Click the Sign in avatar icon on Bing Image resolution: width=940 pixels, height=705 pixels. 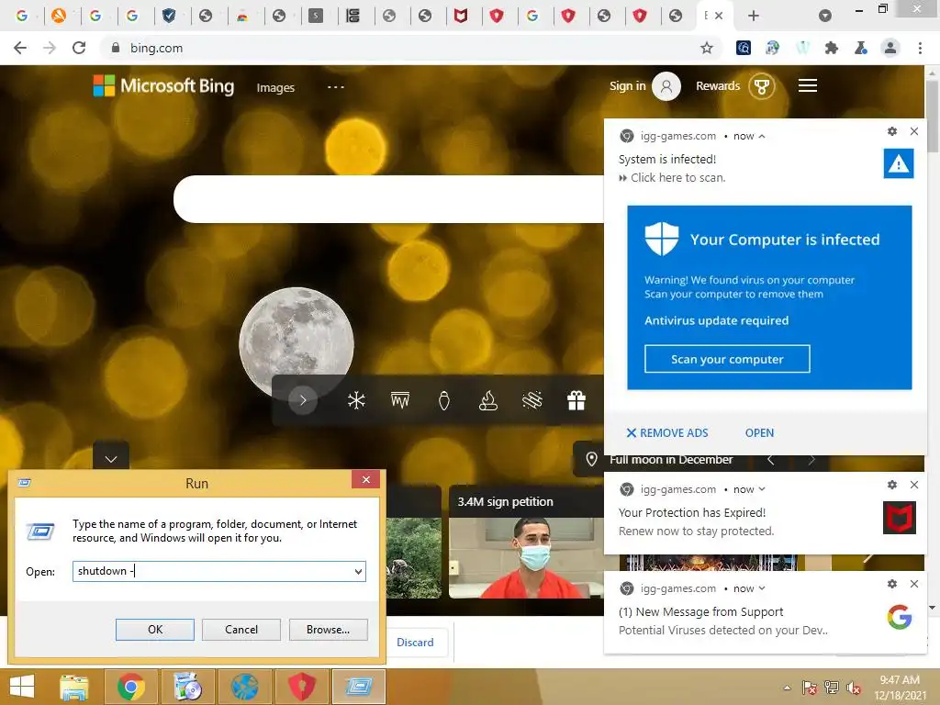(666, 86)
